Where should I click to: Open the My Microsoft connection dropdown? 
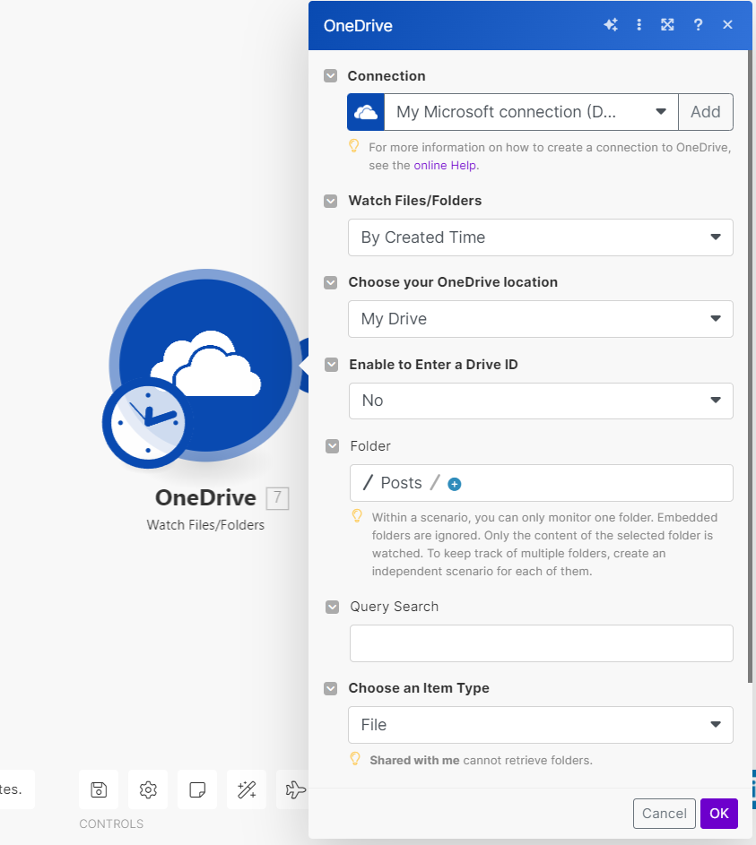click(x=531, y=112)
